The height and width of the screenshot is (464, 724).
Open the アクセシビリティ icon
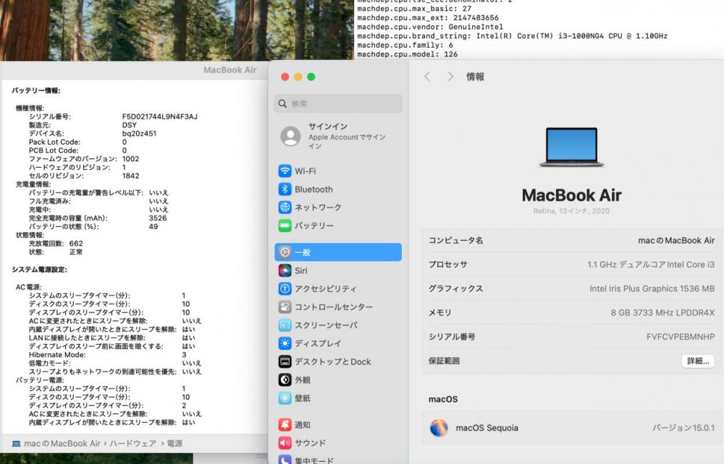coord(285,289)
